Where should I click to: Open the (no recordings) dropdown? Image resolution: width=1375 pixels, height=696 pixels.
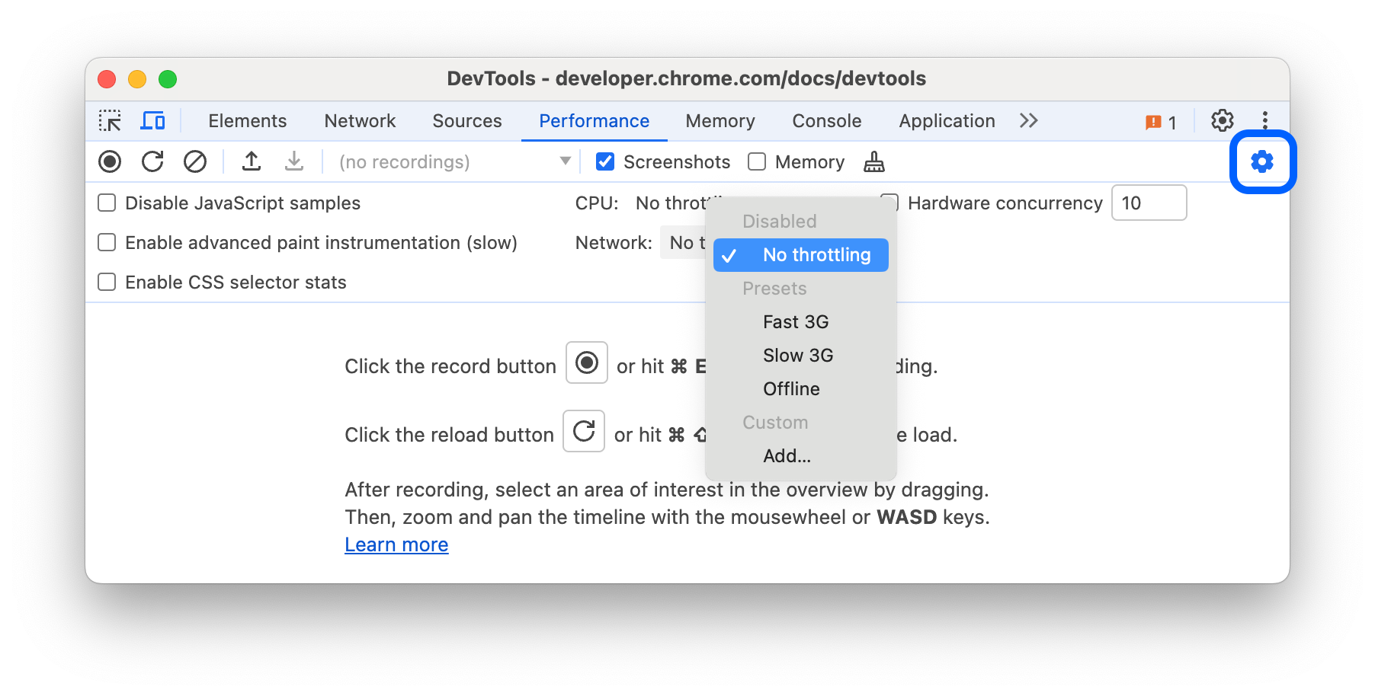tap(451, 161)
